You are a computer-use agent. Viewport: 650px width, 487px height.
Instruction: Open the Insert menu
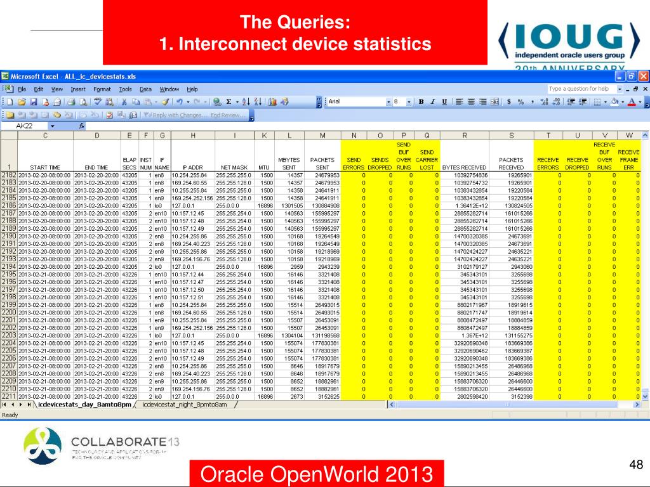pos(78,89)
